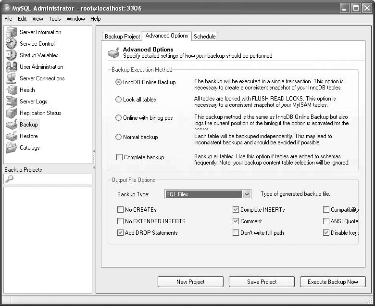Open the Backup Type dropdown arrow
The width and height of the screenshot is (375, 306).
pyautogui.click(x=247, y=194)
